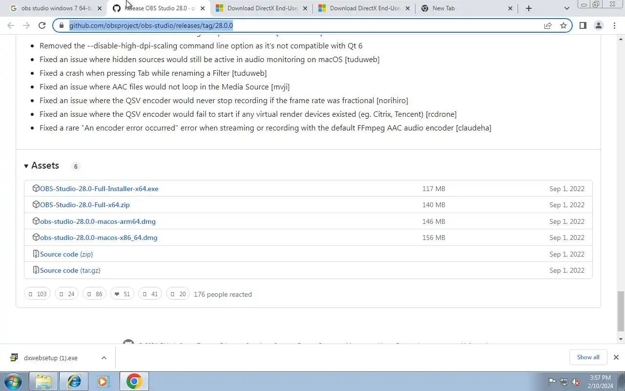Click file-zip icon beside Source code (zip)
This screenshot has height=391, width=625.
coord(36,254)
